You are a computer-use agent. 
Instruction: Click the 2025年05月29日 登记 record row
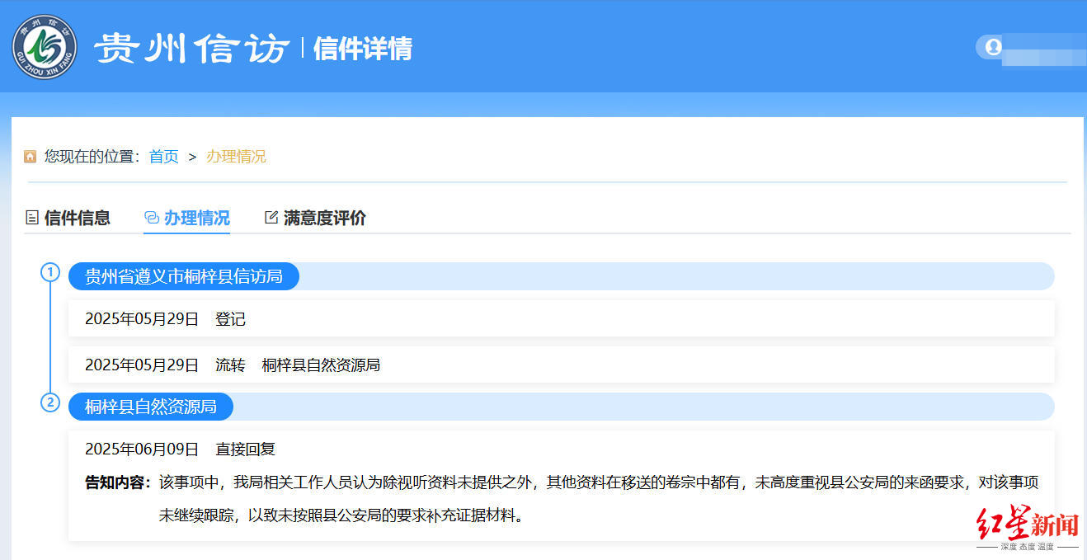(x=165, y=319)
